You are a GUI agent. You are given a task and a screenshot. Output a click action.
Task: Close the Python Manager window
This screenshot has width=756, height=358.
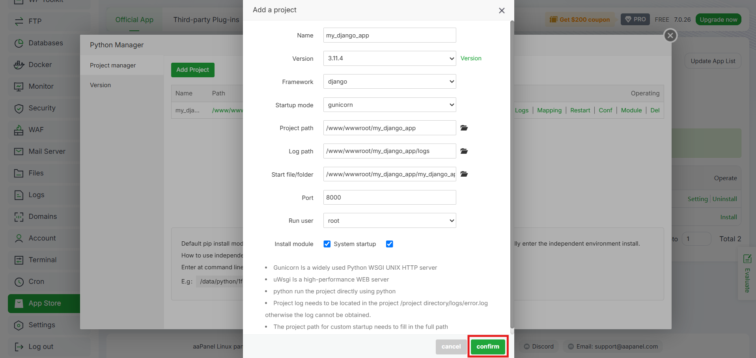coord(670,35)
